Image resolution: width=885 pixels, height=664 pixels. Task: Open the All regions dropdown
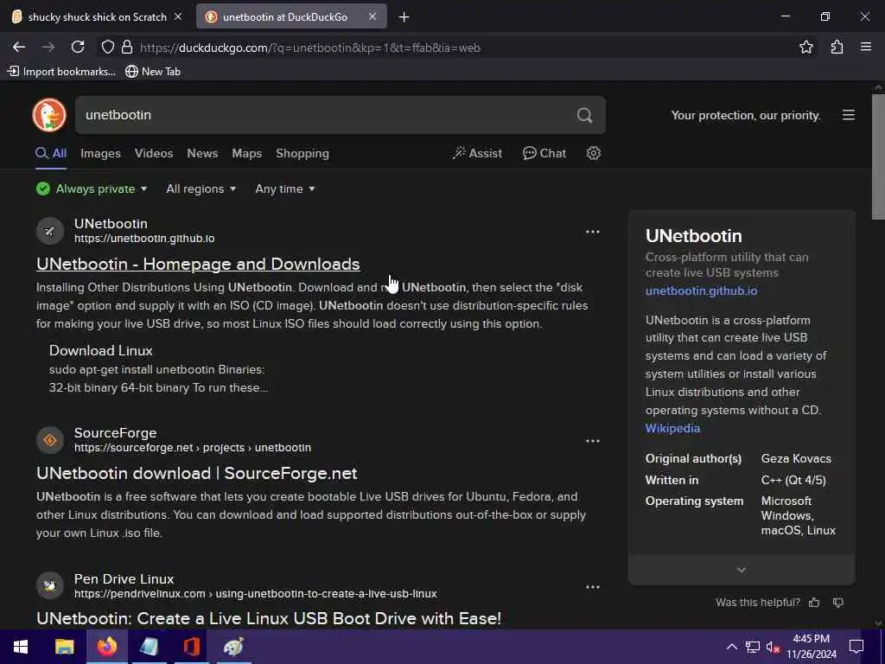pyautogui.click(x=201, y=188)
